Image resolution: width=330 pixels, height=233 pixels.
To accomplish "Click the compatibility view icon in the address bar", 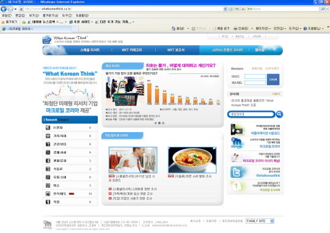I will pyautogui.click(x=231, y=9).
